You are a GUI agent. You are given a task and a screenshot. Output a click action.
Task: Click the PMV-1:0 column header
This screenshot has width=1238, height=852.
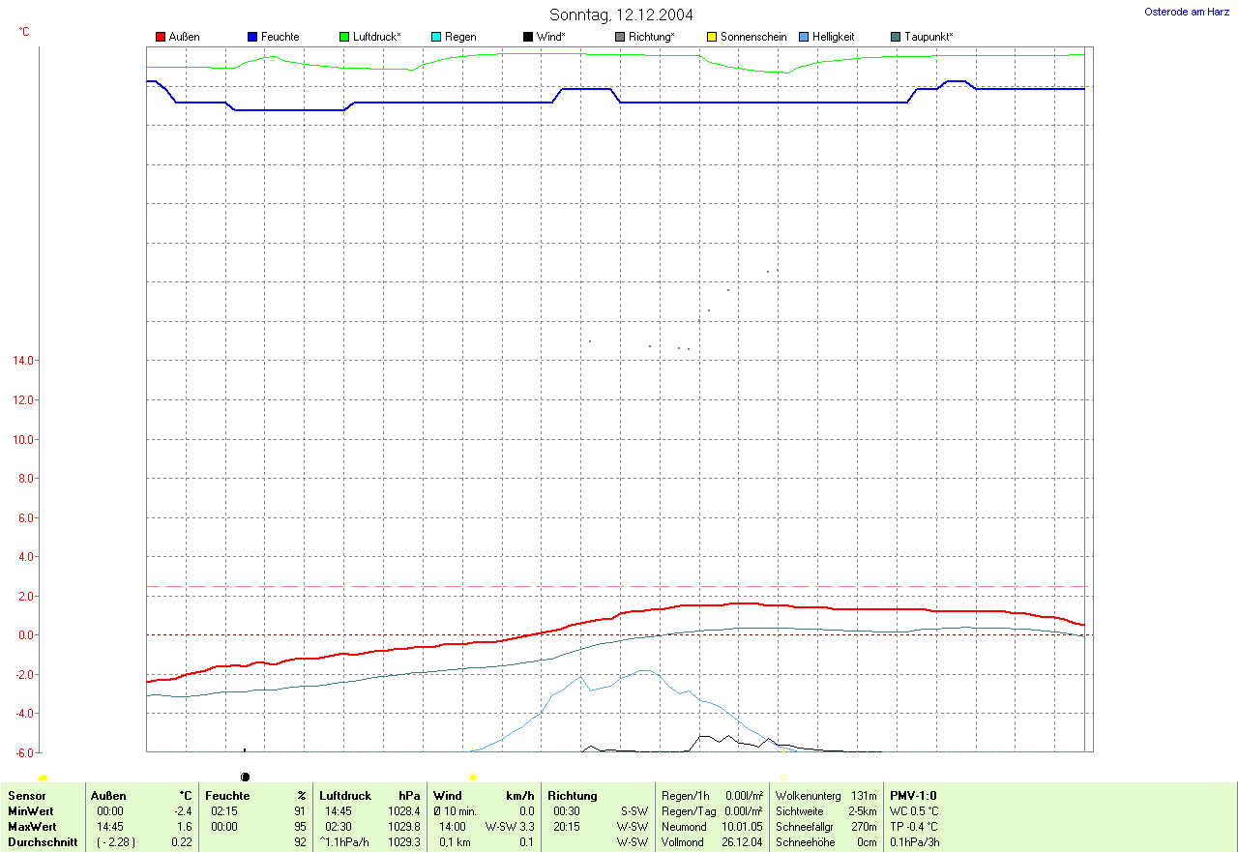click(x=913, y=796)
